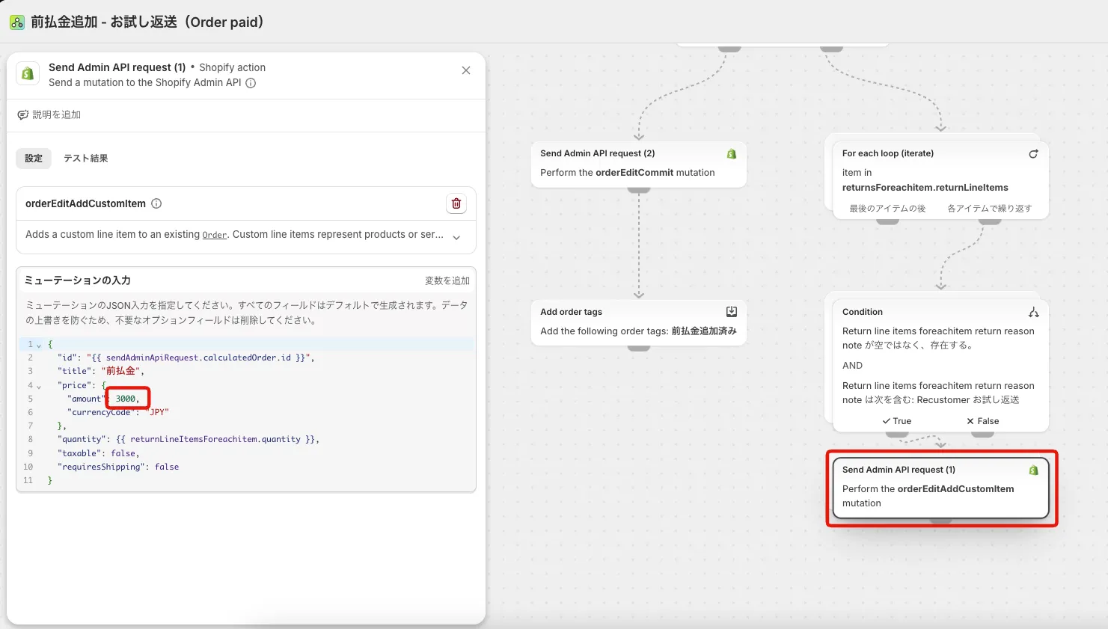Click the Shopify Flow app icon in title
Screen dimensions: 1108x629
click(16, 22)
